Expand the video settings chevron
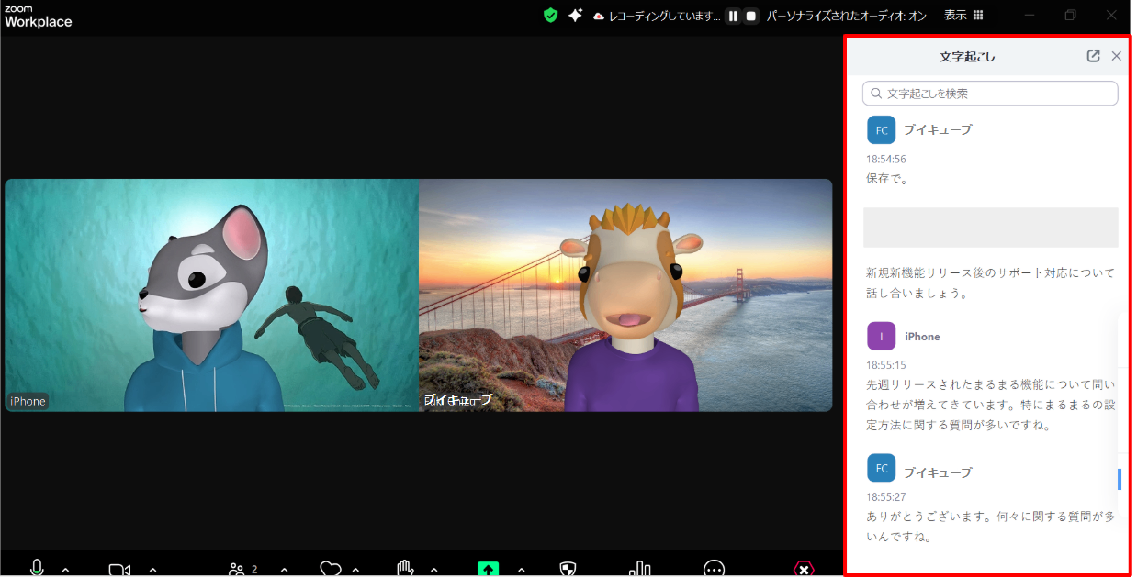1137x578 pixels. [154, 570]
